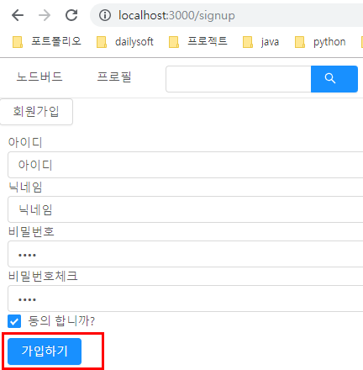Select the 프로필 menu item
The image size is (363, 370).
point(114,77)
